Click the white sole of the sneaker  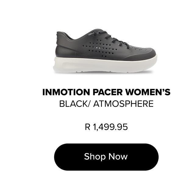click(x=105, y=65)
